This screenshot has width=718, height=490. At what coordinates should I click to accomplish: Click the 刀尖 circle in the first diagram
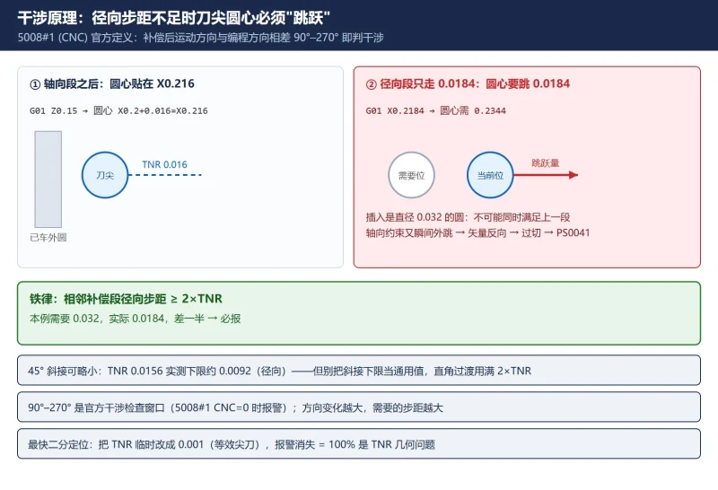click(105, 175)
